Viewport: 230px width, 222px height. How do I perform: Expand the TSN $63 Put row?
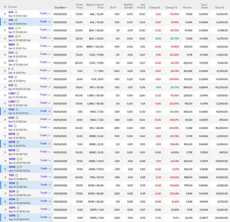point(5,177)
